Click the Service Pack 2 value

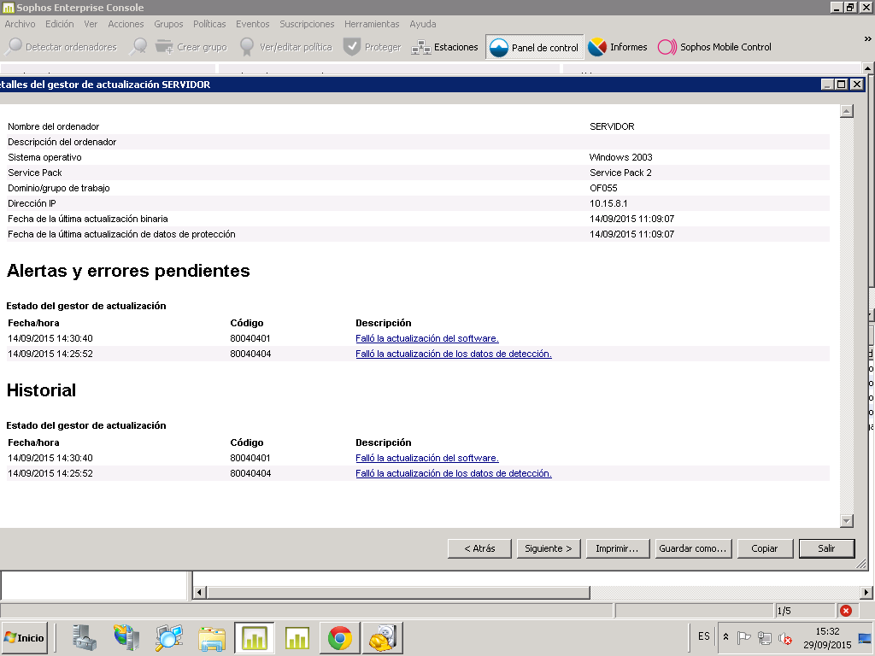620,173
